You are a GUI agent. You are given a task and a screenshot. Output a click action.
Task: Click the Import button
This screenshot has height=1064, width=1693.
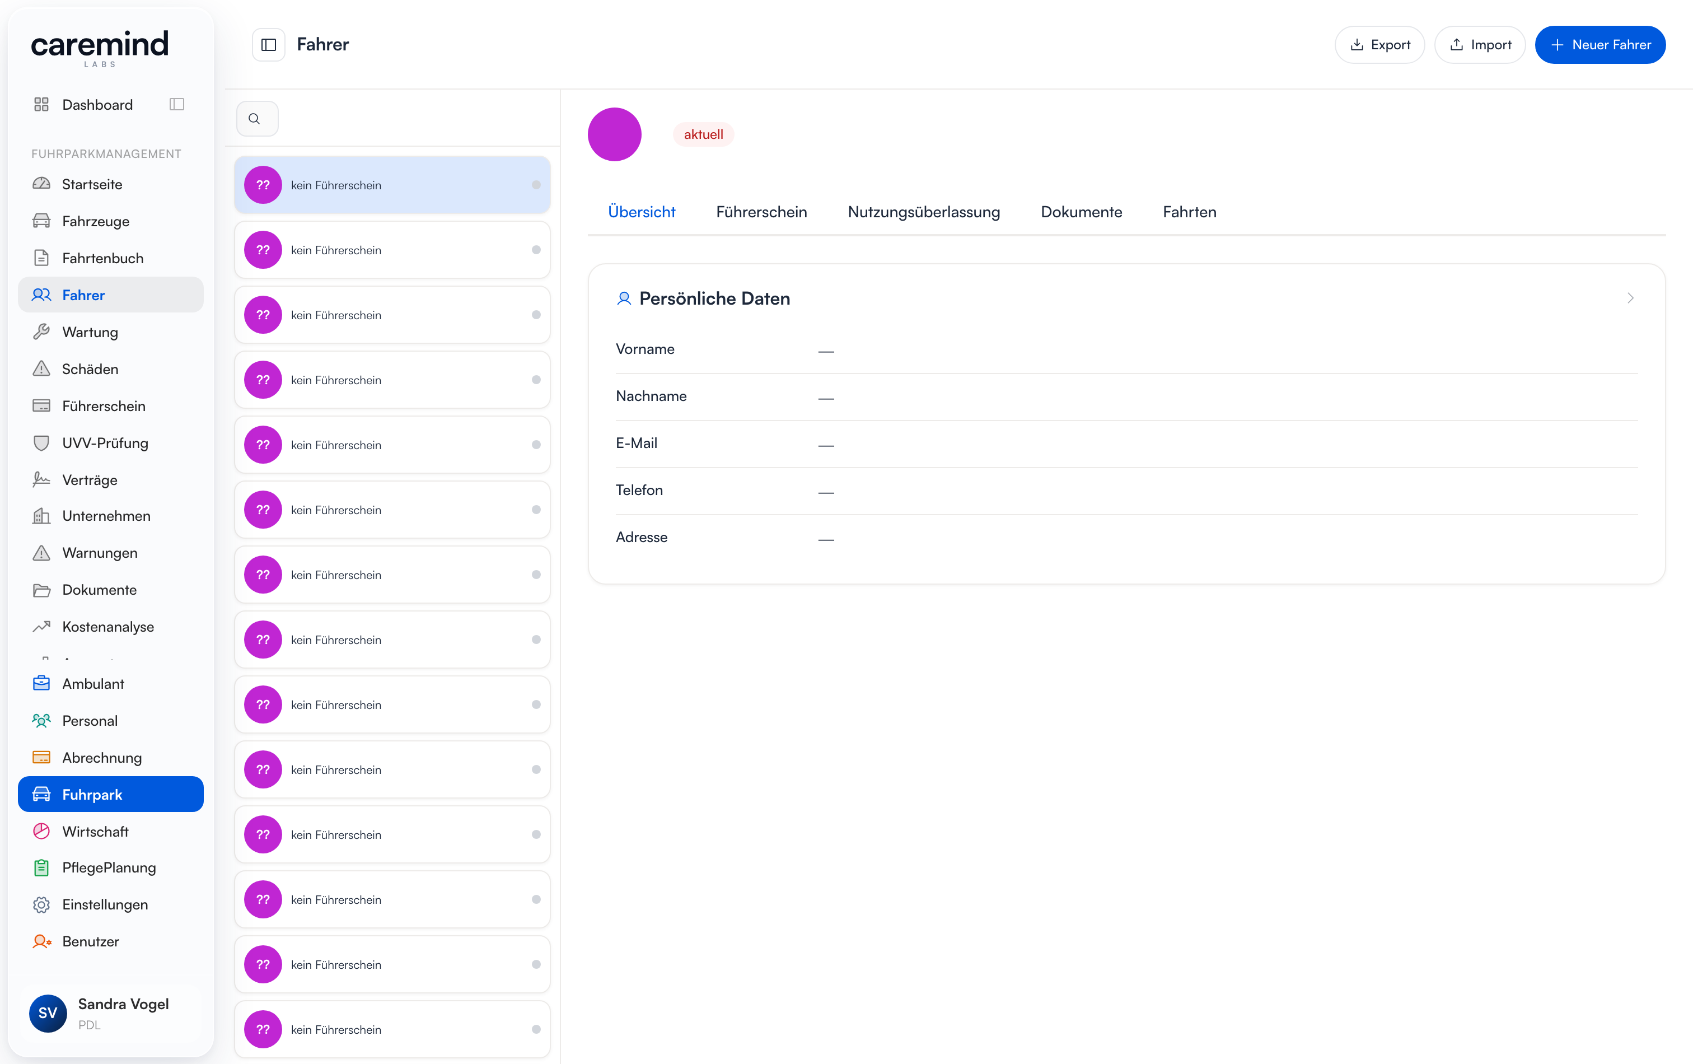tap(1480, 45)
